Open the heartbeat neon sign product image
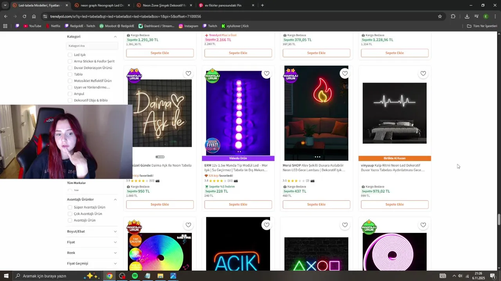 pos(395,113)
